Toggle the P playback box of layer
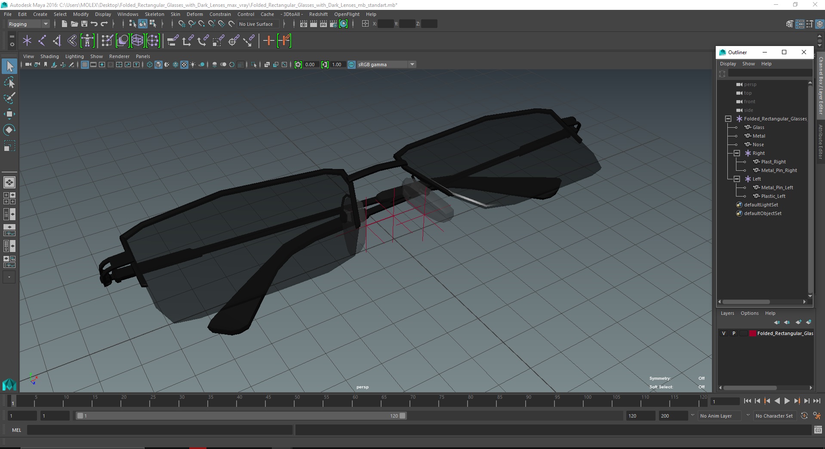The image size is (825, 449). pyautogui.click(x=734, y=333)
